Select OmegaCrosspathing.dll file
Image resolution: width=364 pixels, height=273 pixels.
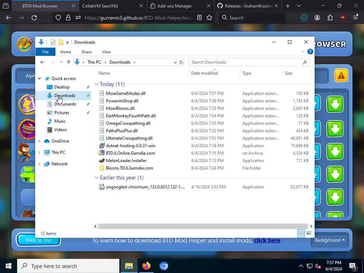(128, 123)
